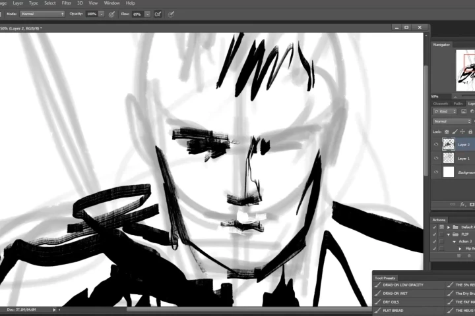
Task: Open the Filter menu
Action: point(67,3)
